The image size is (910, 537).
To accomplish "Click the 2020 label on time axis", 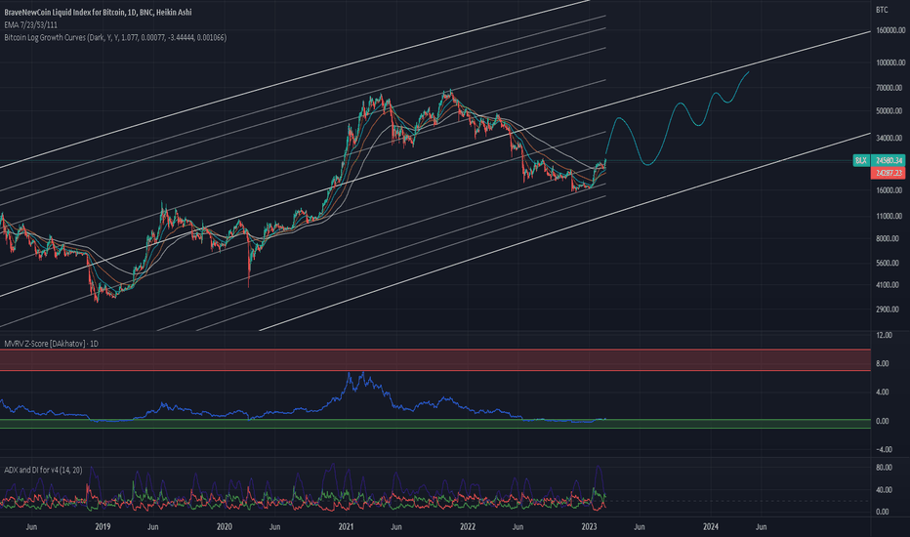I will click(224, 527).
